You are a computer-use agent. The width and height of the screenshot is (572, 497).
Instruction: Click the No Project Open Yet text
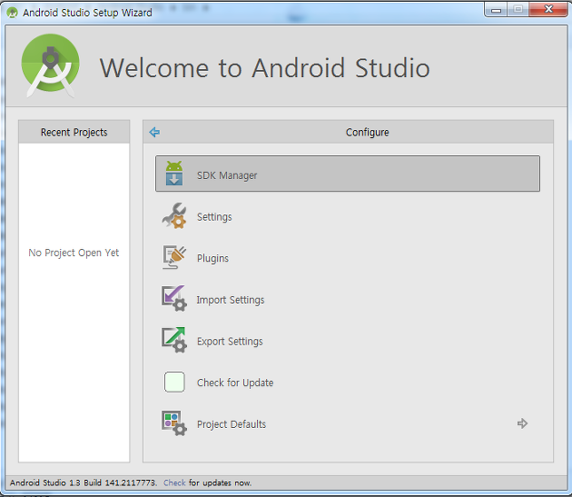[74, 253]
